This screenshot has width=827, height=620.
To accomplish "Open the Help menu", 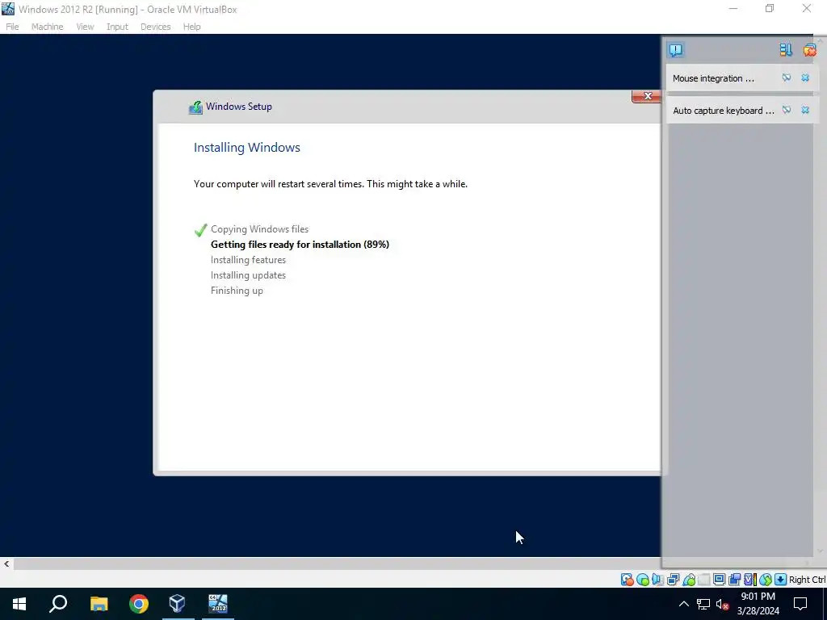I will (x=191, y=27).
